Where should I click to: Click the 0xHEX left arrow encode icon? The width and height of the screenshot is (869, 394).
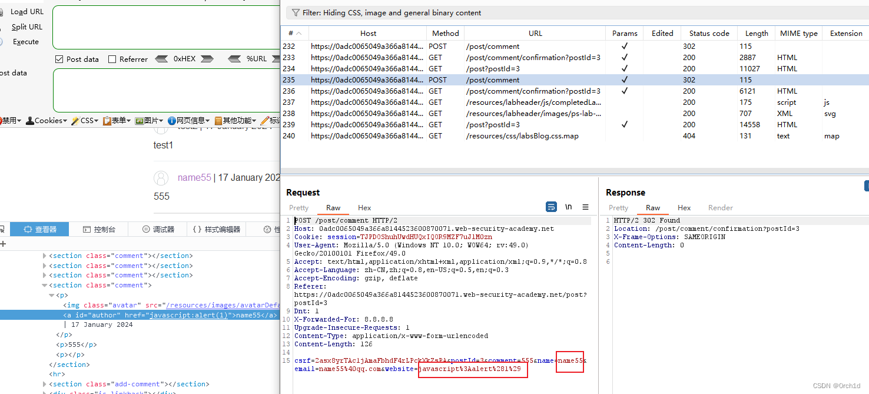tap(161, 59)
